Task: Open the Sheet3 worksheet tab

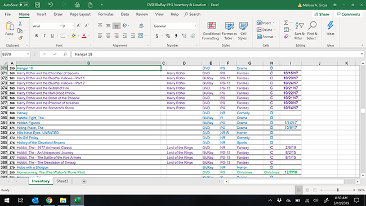Action: tap(63, 181)
